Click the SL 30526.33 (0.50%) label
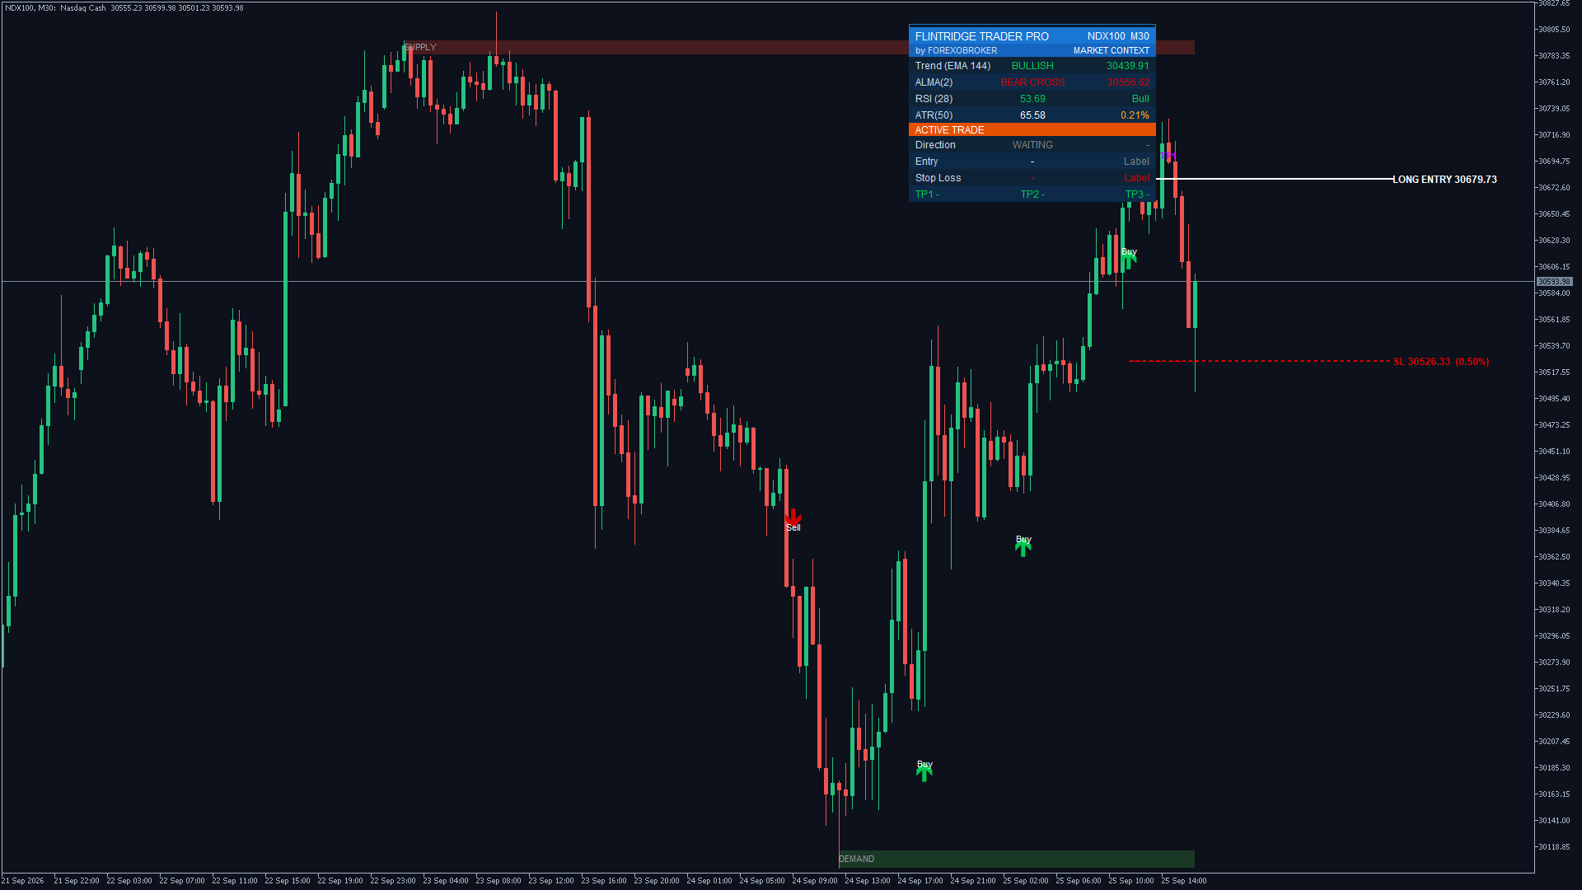The image size is (1582, 890). coord(1441,362)
